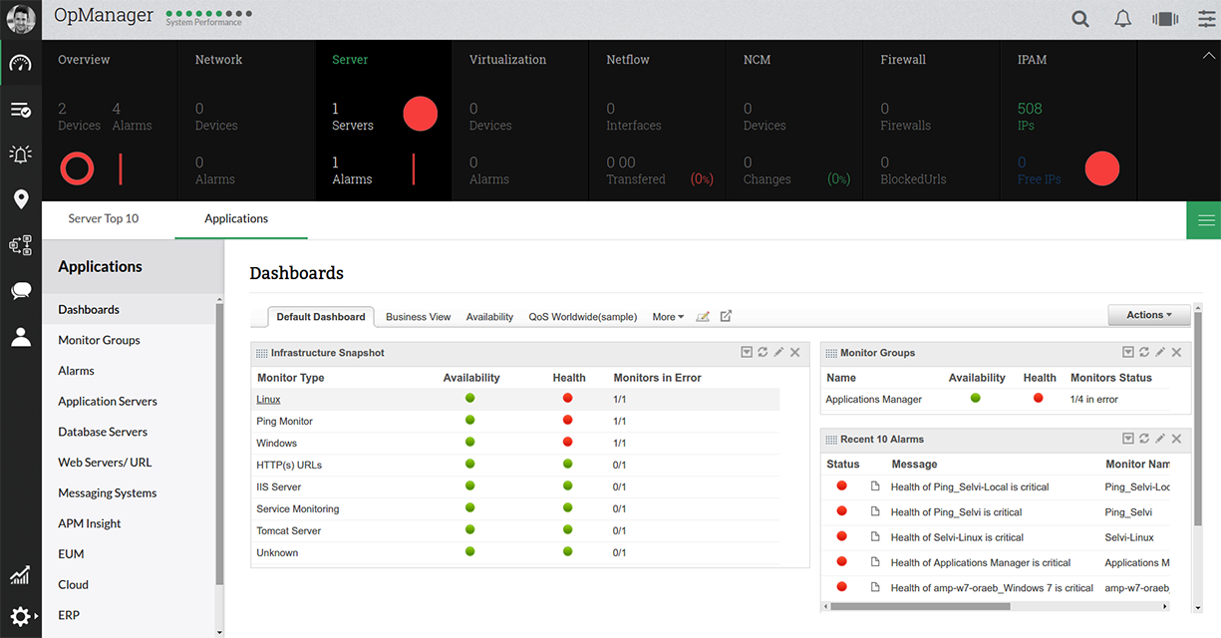This screenshot has height=638, width=1221.
Task: Click the Tomcat Server monitor type row
Action: (515, 530)
